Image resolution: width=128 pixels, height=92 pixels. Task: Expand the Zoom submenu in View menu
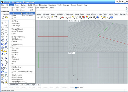22,18
